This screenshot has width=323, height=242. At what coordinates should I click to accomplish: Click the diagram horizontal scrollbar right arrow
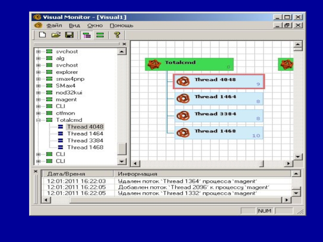[288, 164]
